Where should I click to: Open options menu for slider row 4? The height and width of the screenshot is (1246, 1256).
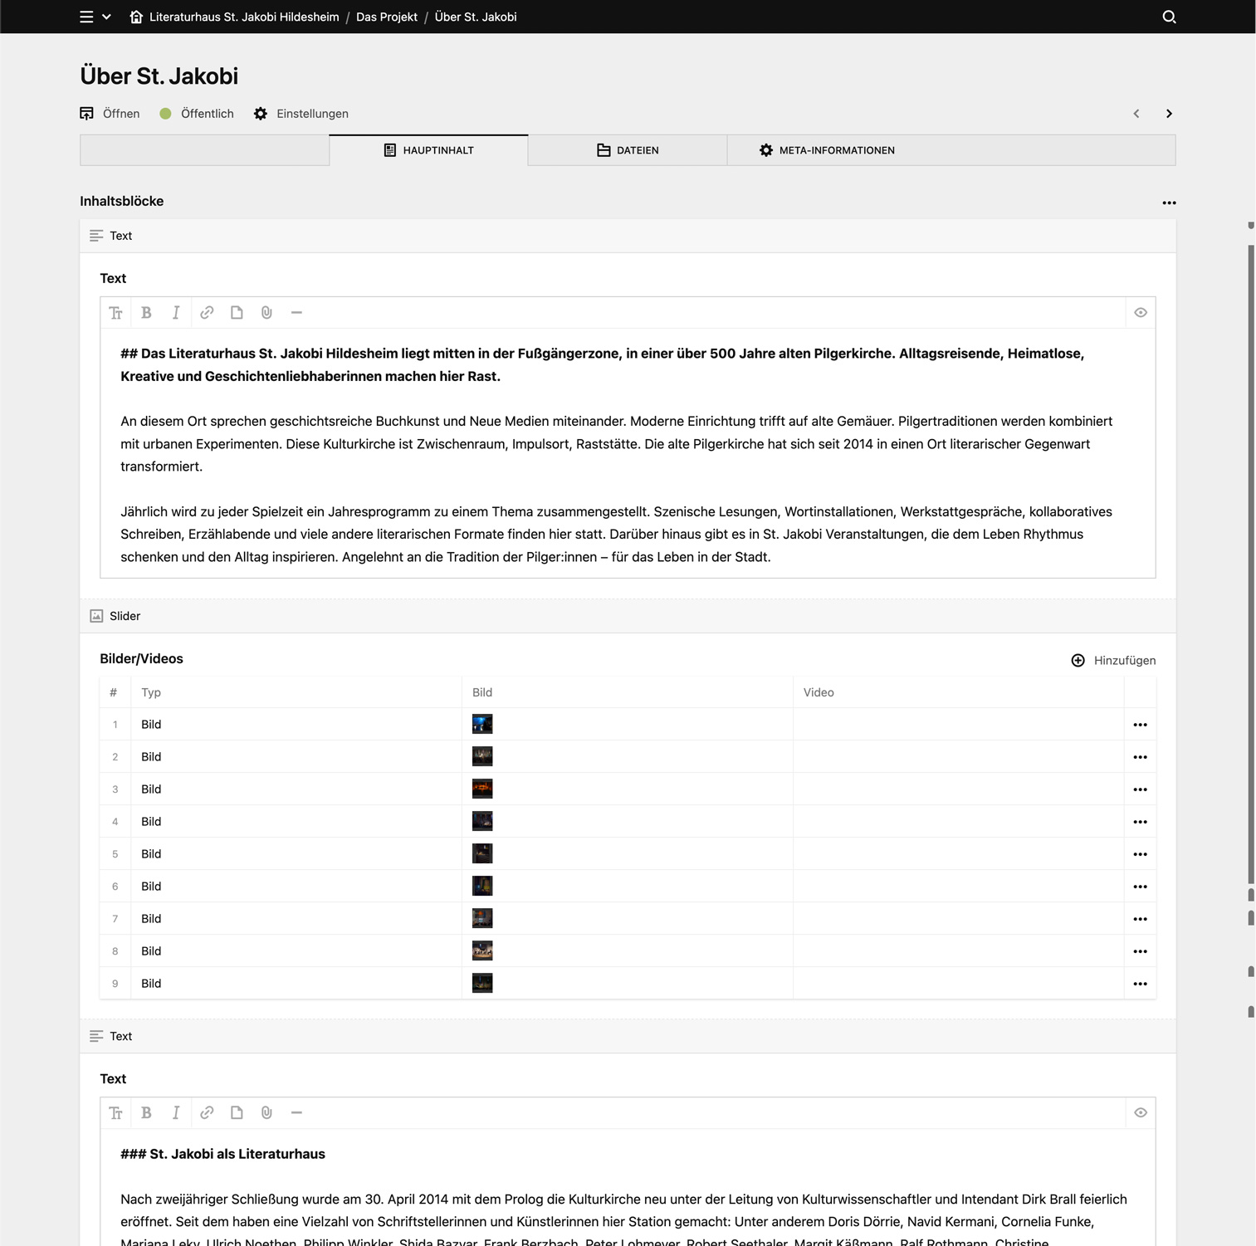click(1140, 822)
